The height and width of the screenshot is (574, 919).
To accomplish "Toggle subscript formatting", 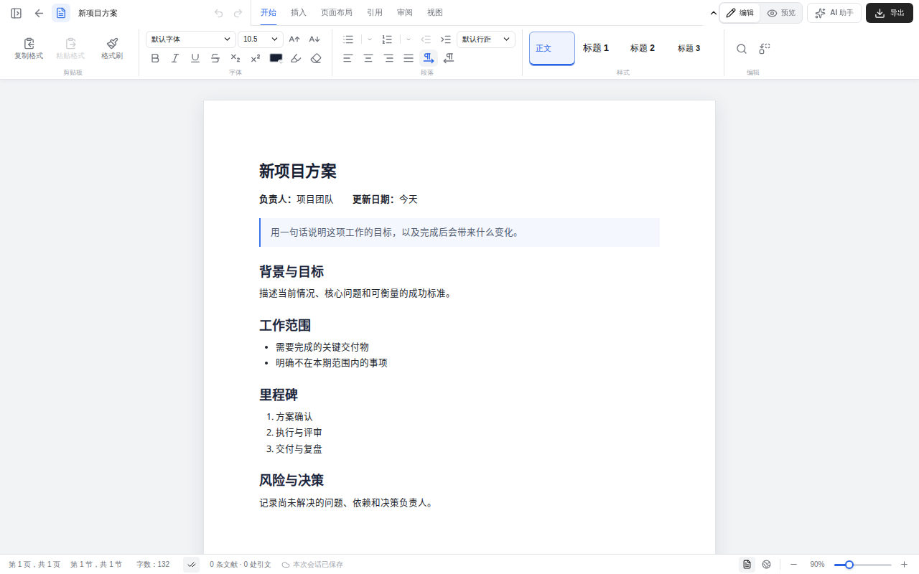I will (235, 59).
